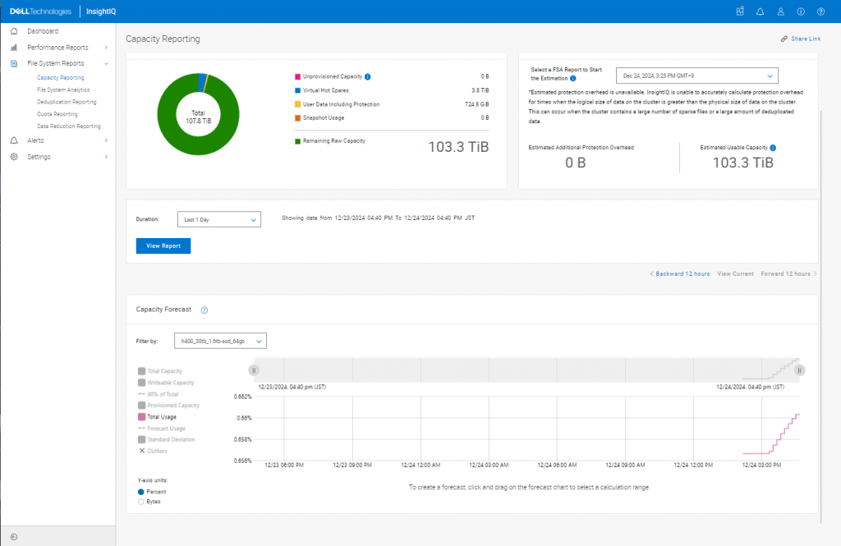Viewport: 841px width, 546px height.
Task: Click the help question mark icon in header
Action: pos(820,11)
